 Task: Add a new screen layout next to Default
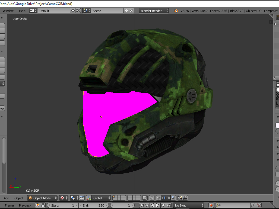tap(73, 11)
